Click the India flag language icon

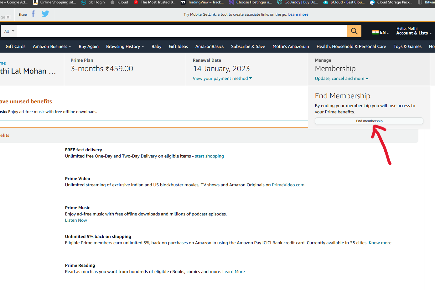[375, 32]
